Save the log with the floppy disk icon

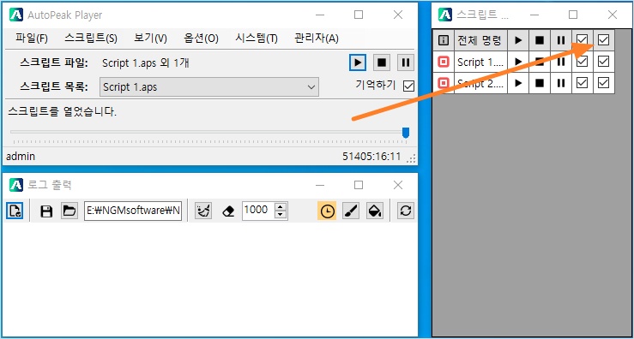coord(46,211)
